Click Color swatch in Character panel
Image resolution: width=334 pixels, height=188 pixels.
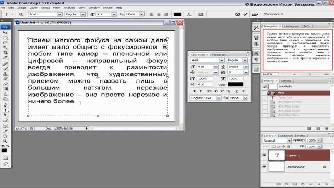235,84
